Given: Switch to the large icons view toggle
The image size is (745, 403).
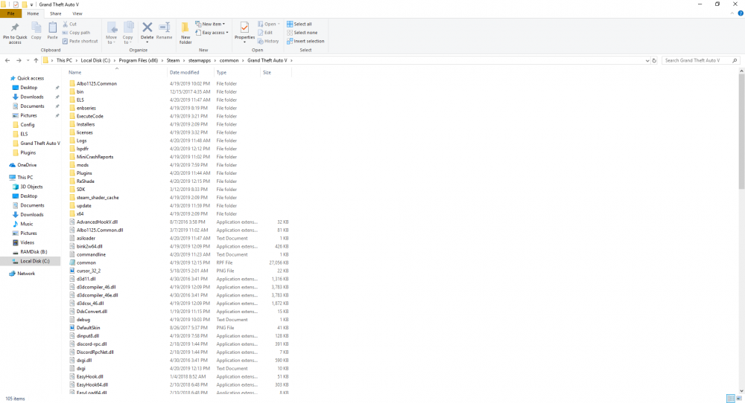Looking at the screenshot, I should [739, 399].
